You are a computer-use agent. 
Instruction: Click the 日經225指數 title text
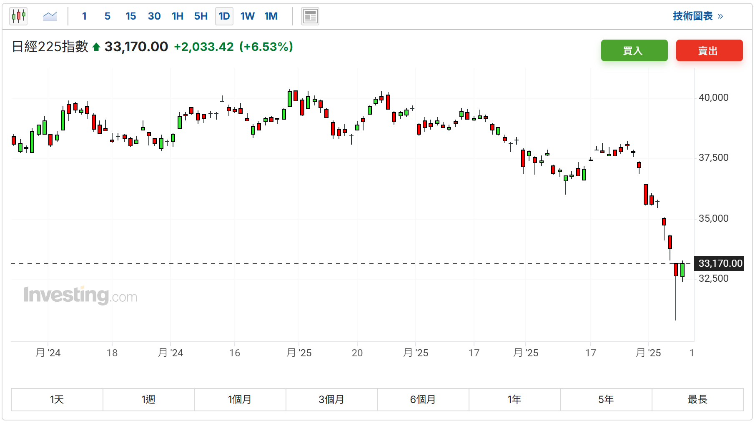[x=50, y=47]
